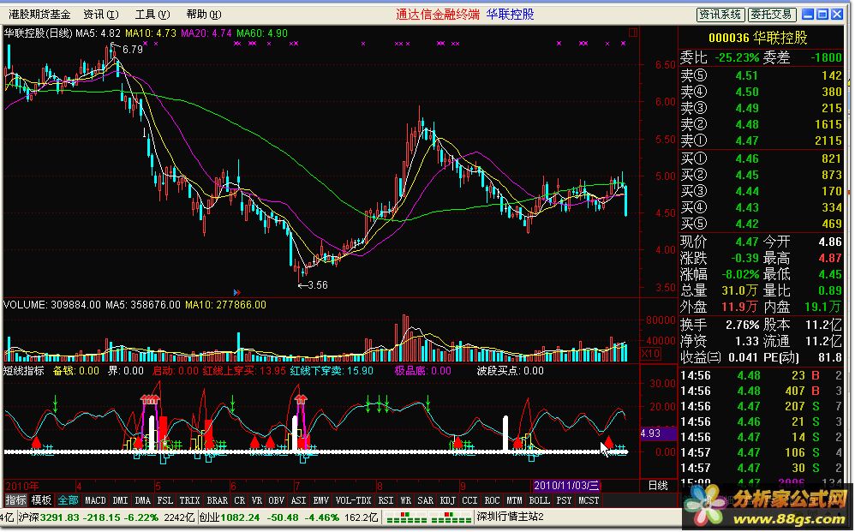Image resolution: width=855 pixels, height=532 pixels.
Task: Switch to the ROC indicator
Action: pyautogui.click(x=492, y=500)
